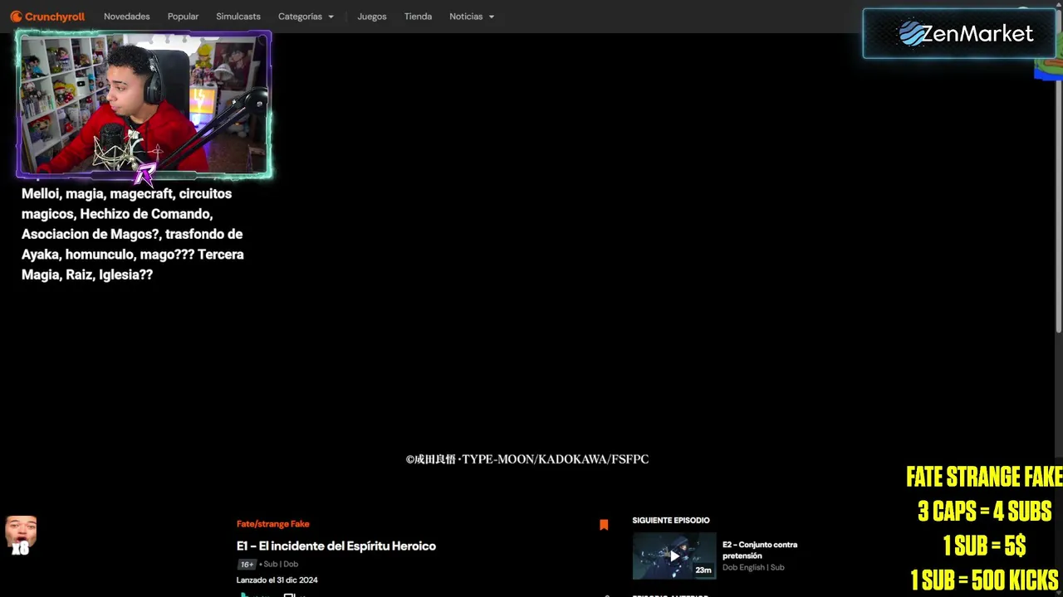This screenshot has height=597, width=1063.
Task: Expand the Noticias dropdown menu
Action: (x=472, y=17)
